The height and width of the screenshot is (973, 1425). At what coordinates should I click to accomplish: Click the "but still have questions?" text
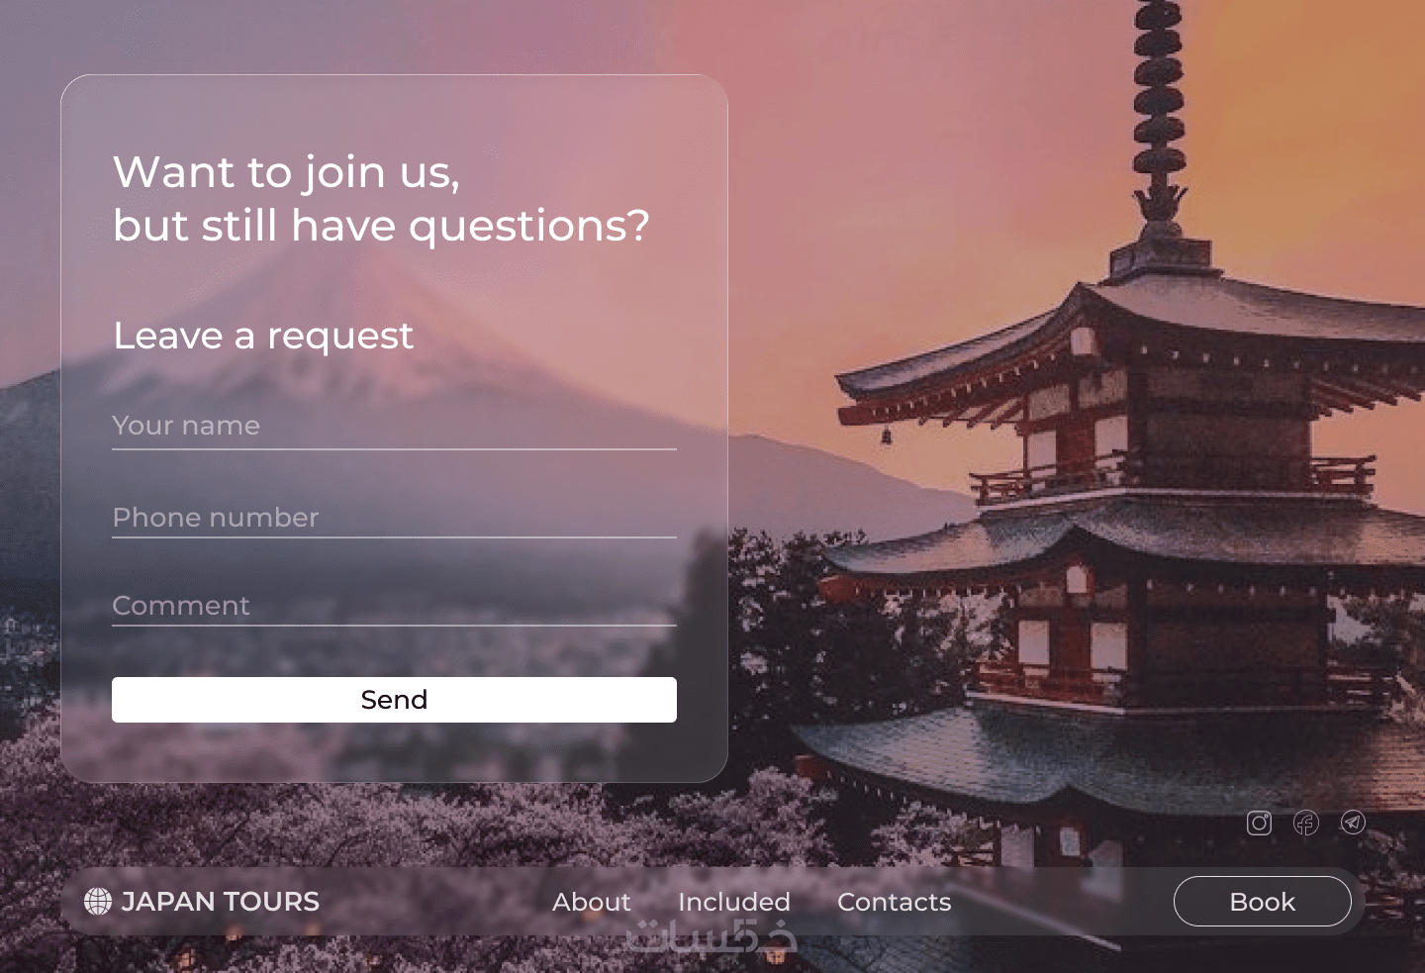(x=381, y=227)
